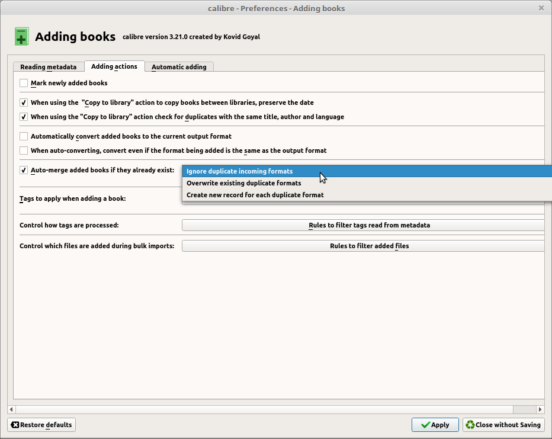Open the Automatic adding tab
This screenshot has height=439, width=552.
click(179, 66)
